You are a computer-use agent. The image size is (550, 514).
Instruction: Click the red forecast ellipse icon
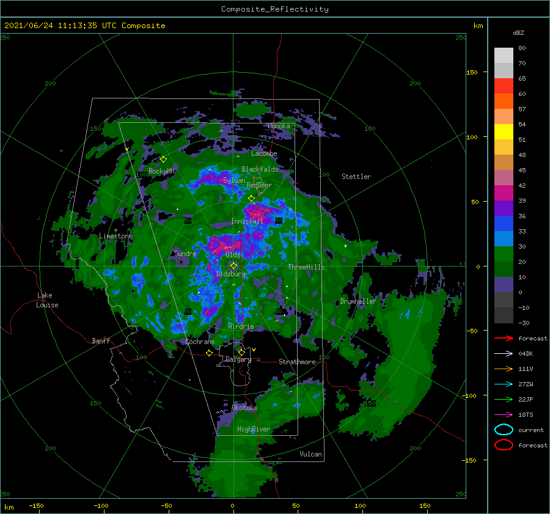click(x=504, y=445)
